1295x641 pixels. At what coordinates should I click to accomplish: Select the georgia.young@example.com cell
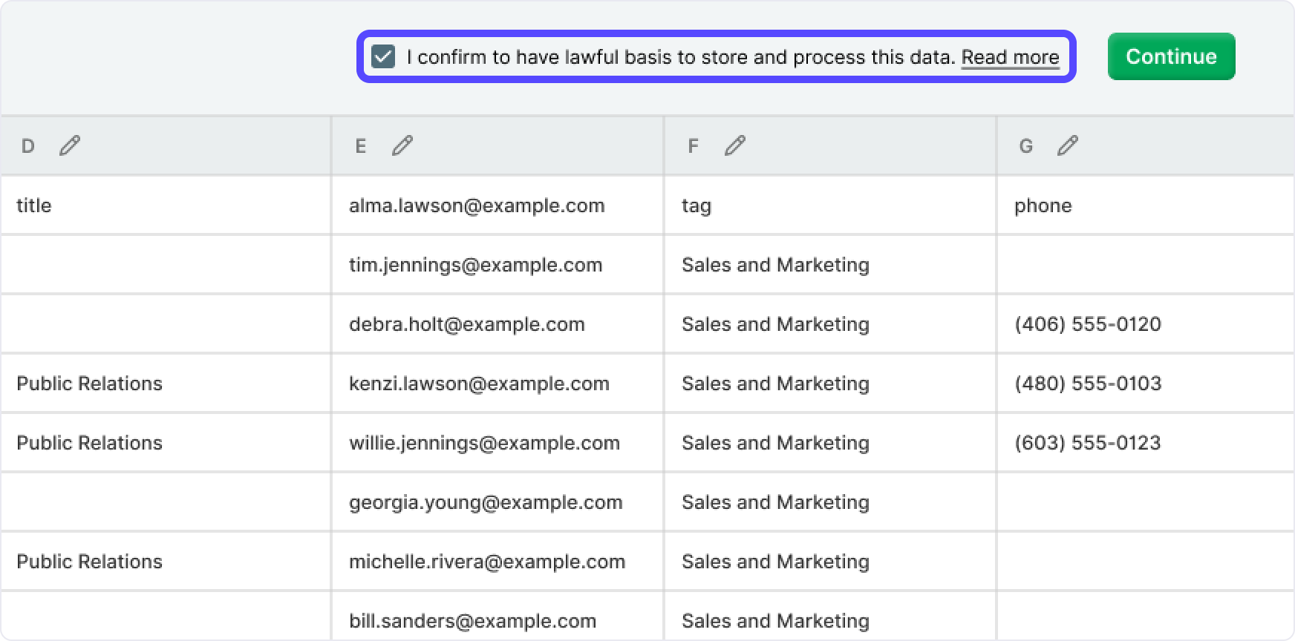pos(498,502)
